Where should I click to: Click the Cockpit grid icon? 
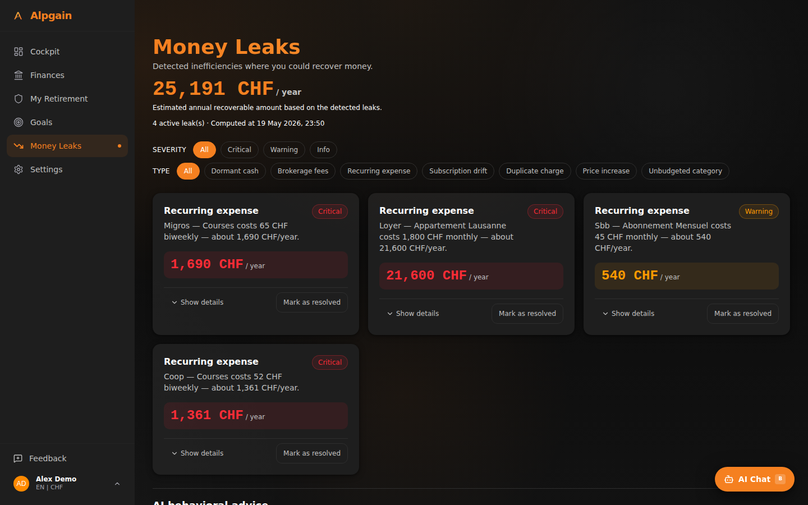pyautogui.click(x=19, y=52)
